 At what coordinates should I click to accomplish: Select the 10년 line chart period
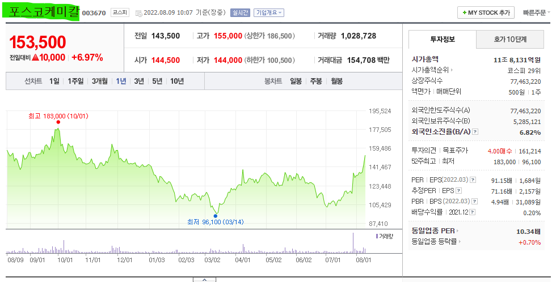(x=177, y=82)
